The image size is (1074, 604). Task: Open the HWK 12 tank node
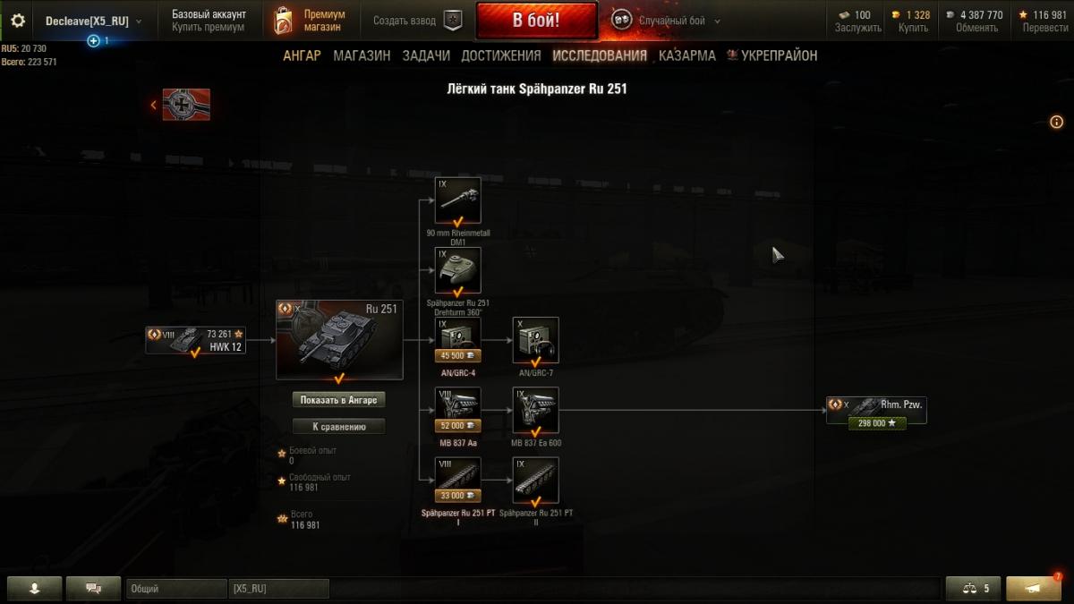click(x=196, y=340)
